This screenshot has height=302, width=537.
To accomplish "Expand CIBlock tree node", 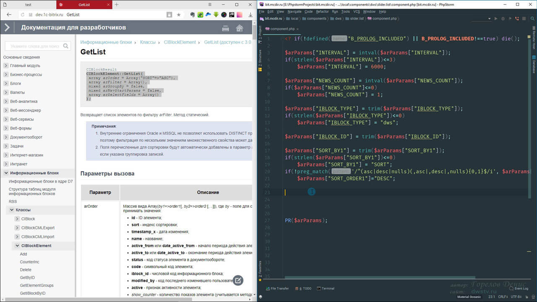I will [17, 219].
